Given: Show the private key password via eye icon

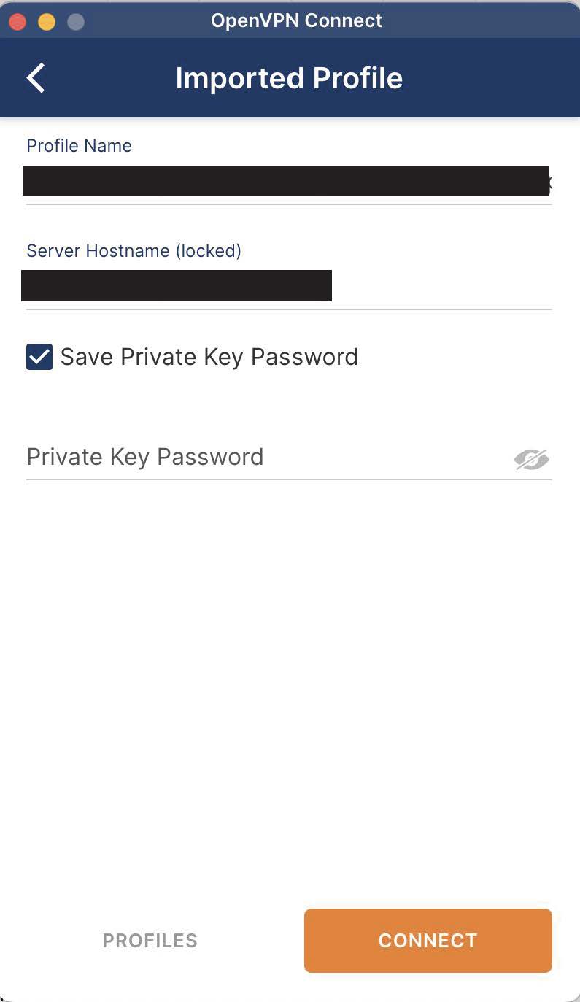Looking at the screenshot, I should point(531,459).
